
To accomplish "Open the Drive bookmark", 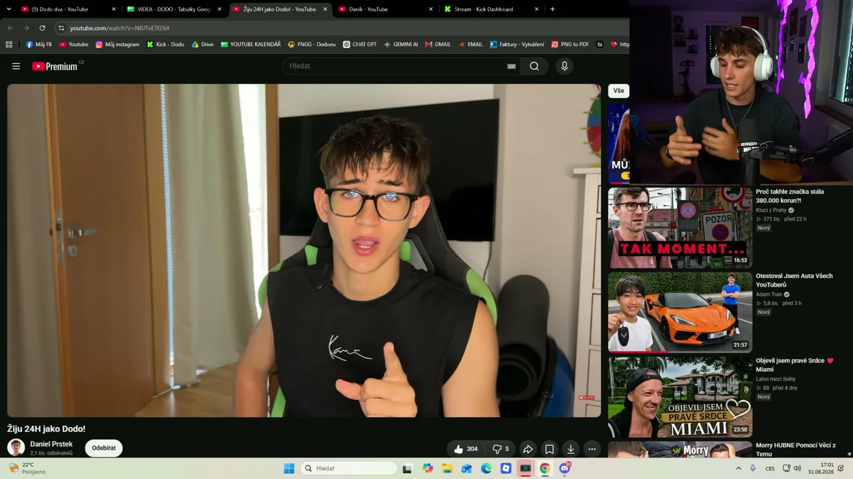I will [203, 45].
